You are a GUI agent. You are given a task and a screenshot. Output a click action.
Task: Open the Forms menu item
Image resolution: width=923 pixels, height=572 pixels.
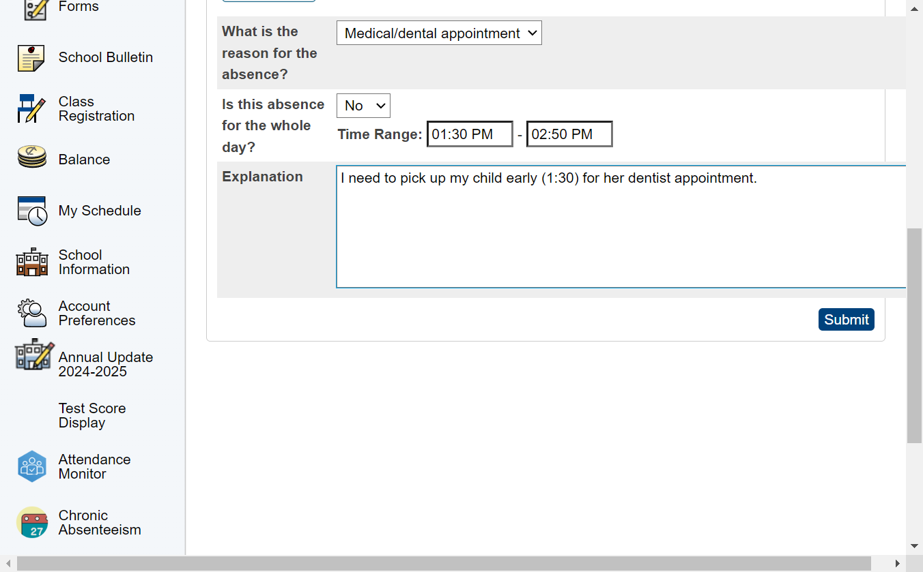[79, 7]
